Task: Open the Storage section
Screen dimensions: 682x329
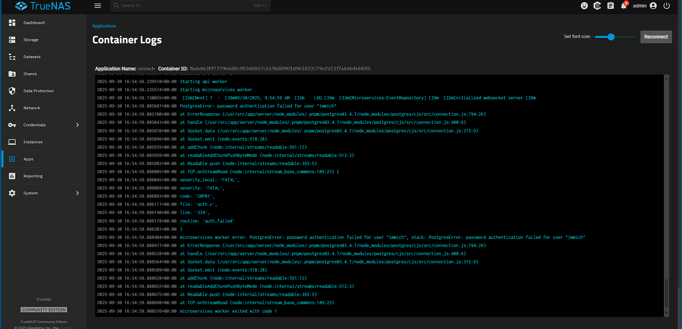Action: coord(31,40)
